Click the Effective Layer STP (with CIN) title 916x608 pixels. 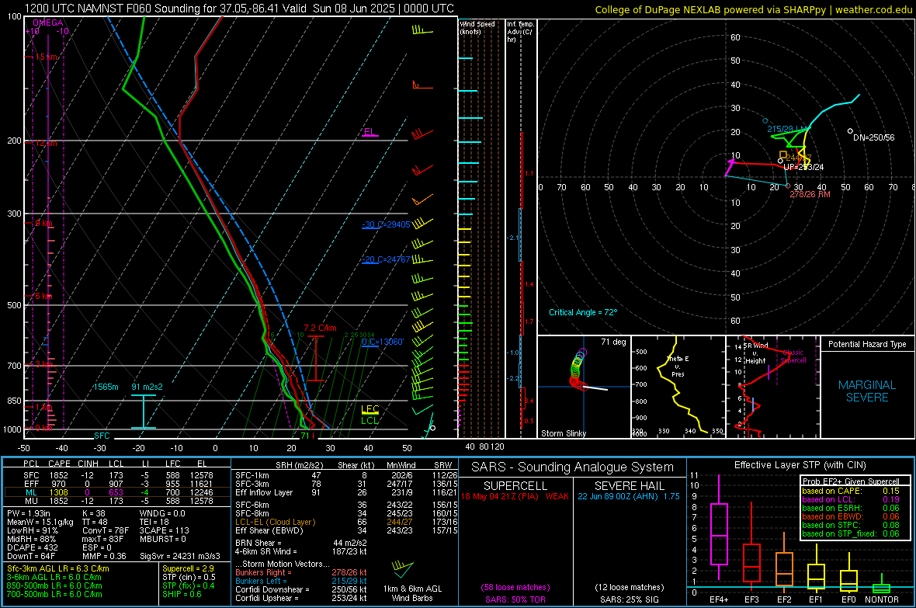[800, 465]
